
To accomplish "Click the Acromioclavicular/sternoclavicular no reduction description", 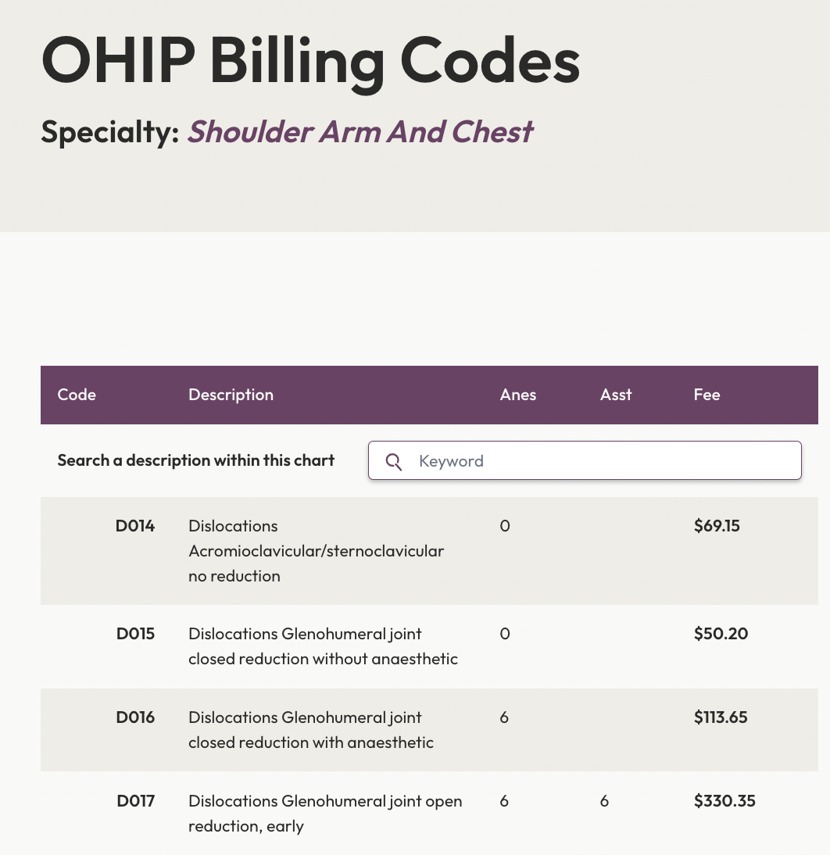I will (x=316, y=550).
